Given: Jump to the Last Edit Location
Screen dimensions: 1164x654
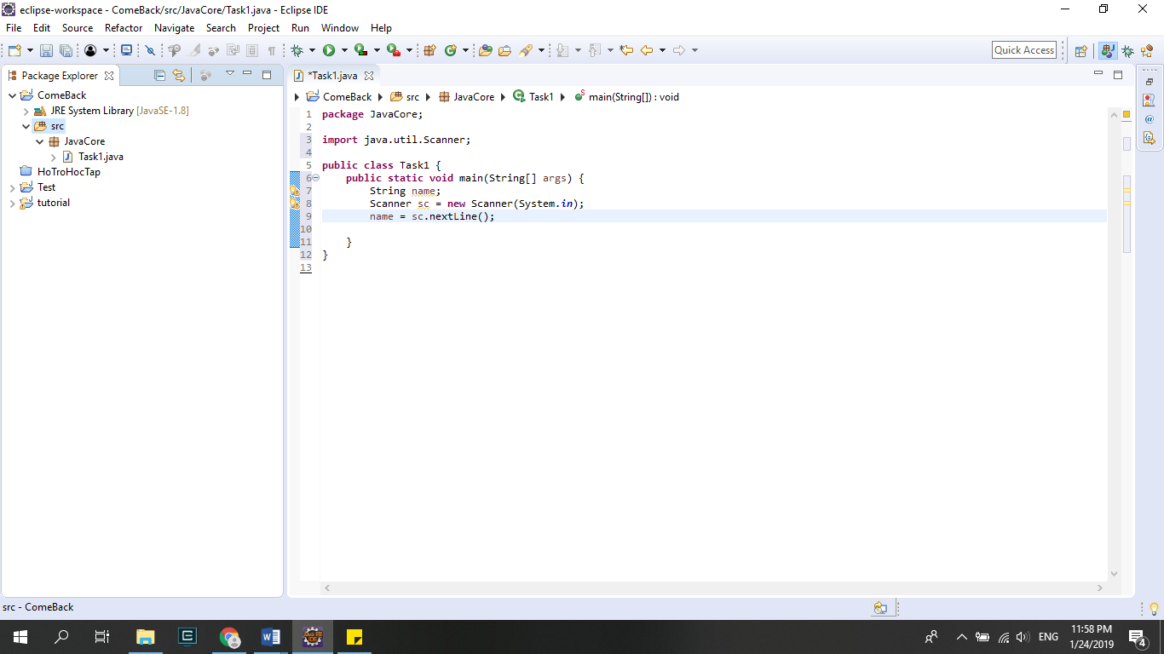Looking at the screenshot, I should tap(626, 50).
